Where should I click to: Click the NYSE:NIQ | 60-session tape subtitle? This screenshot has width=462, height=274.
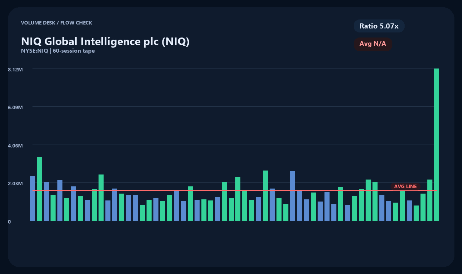(58, 51)
